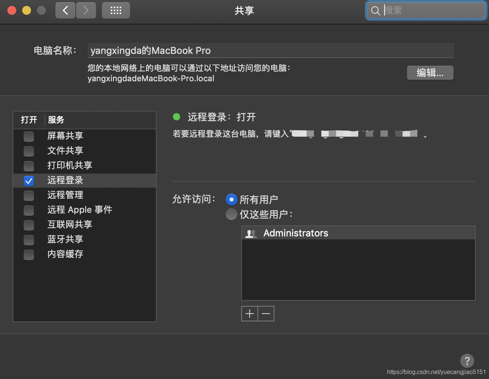Click the Show All grid icon in toolbar
The image size is (489, 379).
pyautogui.click(x=116, y=10)
